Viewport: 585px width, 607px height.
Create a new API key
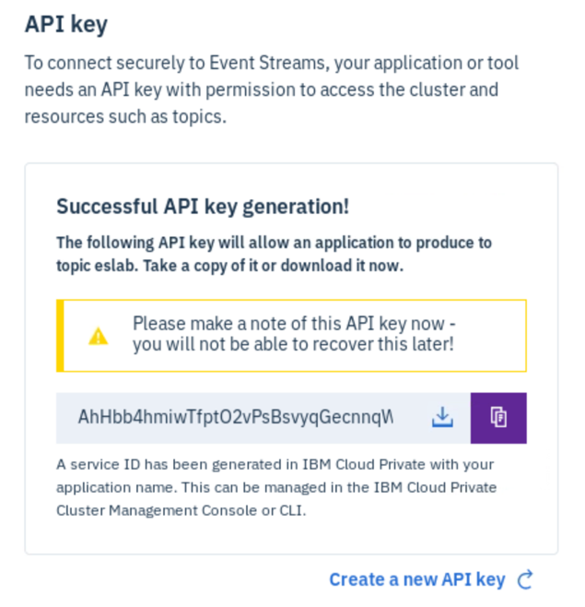(x=417, y=580)
